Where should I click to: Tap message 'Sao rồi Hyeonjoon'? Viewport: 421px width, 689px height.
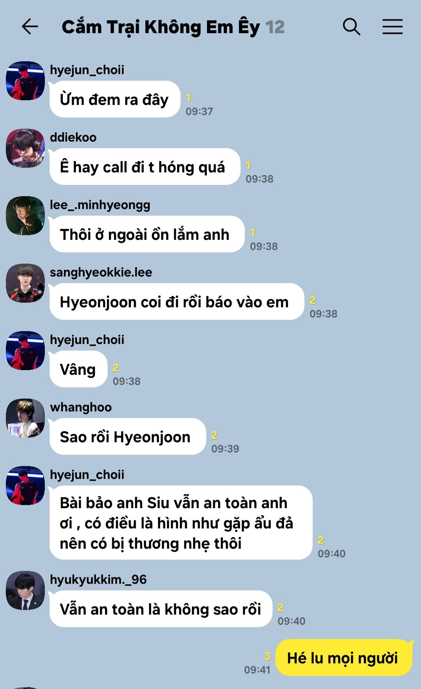pyautogui.click(x=127, y=436)
